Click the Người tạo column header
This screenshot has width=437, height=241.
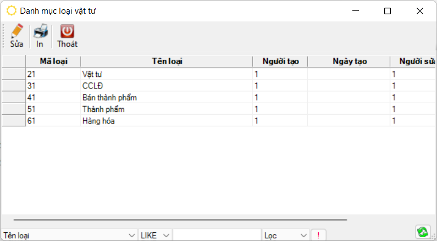(280, 61)
